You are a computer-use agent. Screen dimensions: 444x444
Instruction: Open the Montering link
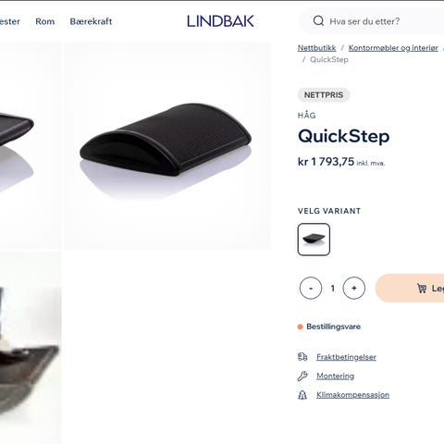335,376
